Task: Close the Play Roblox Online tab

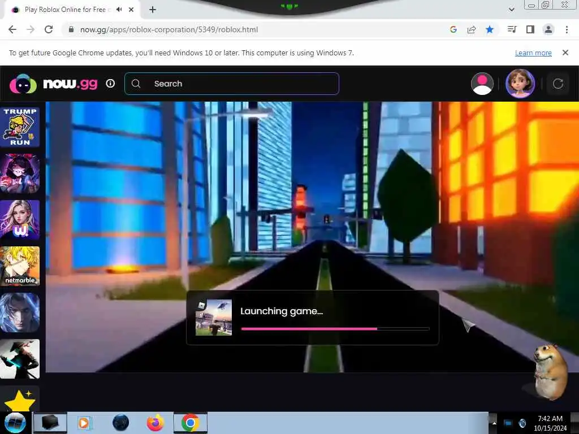Action: click(131, 10)
